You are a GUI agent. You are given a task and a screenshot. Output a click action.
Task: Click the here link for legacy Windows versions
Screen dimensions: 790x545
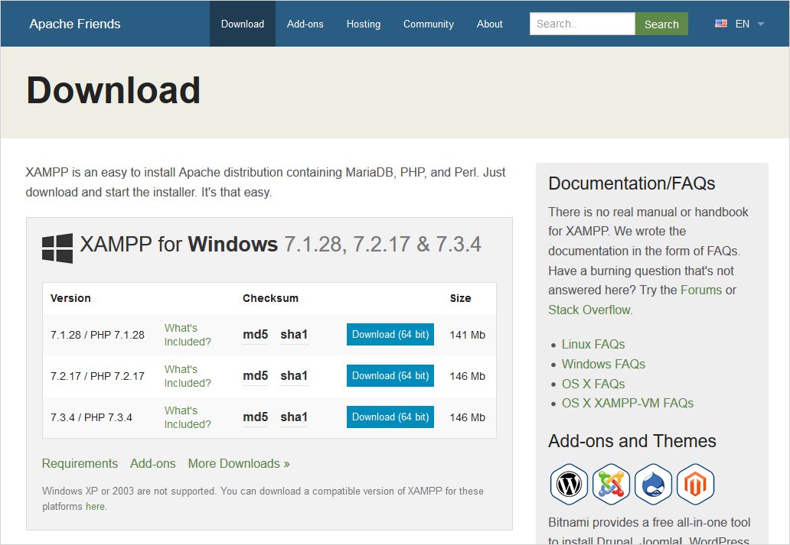pyautogui.click(x=94, y=506)
